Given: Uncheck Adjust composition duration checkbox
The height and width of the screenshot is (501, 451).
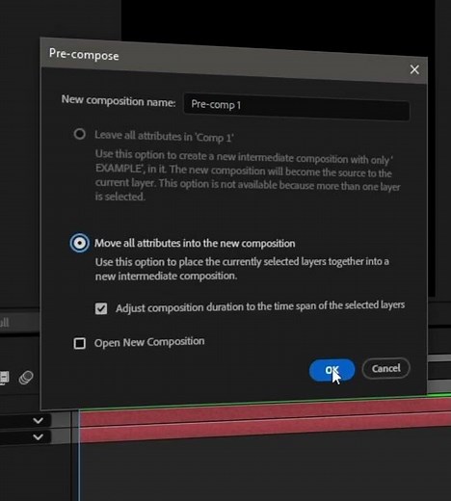Looking at the screenshot, I should pos(101,308).
